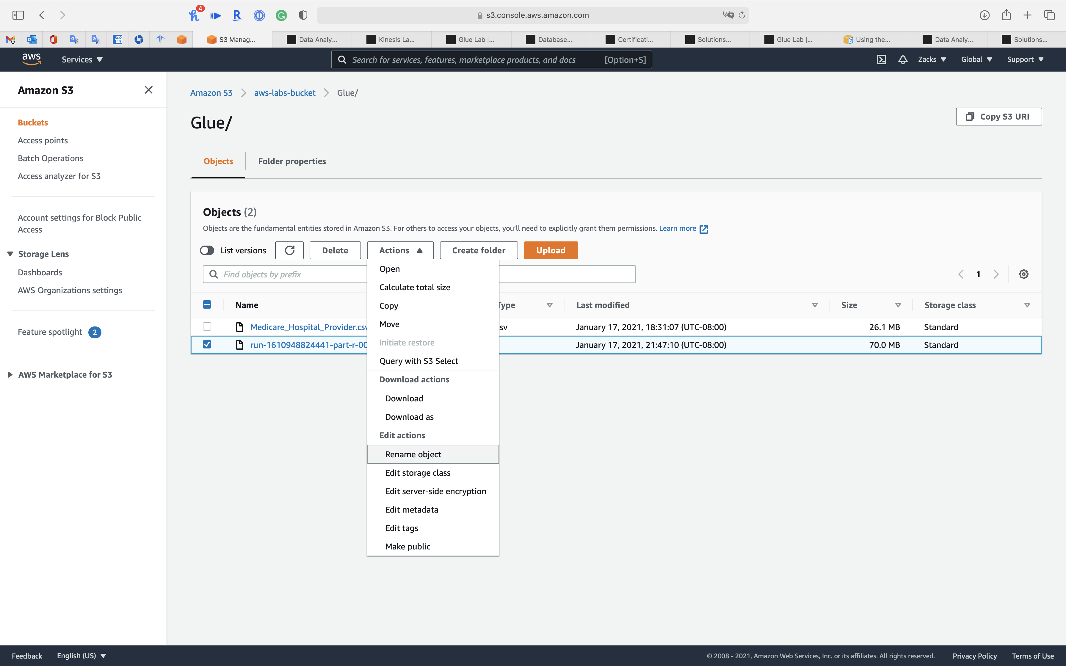This screenshot has height=666, width=1066.
Task: Click the notifications bell icon
Action: pos(903,59)
